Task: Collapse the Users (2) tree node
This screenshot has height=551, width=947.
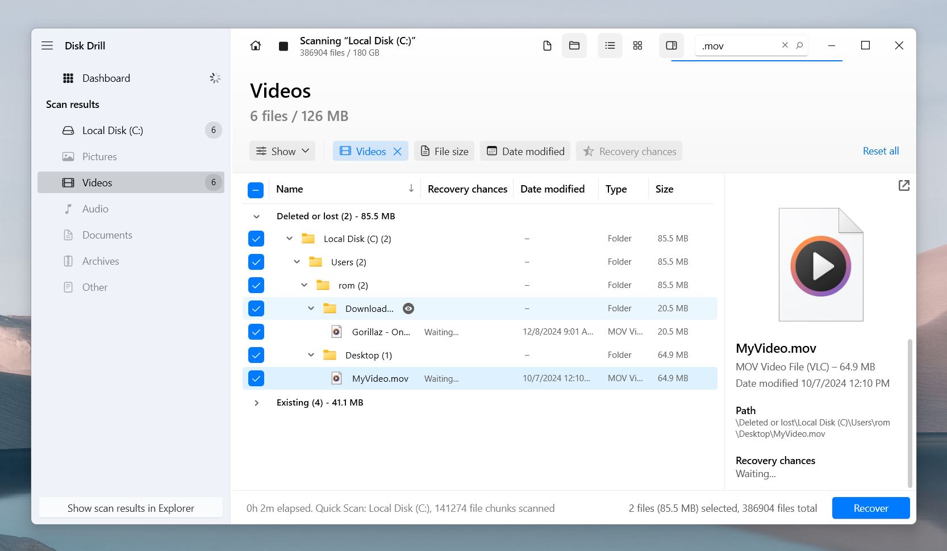Action: point(297,262)
